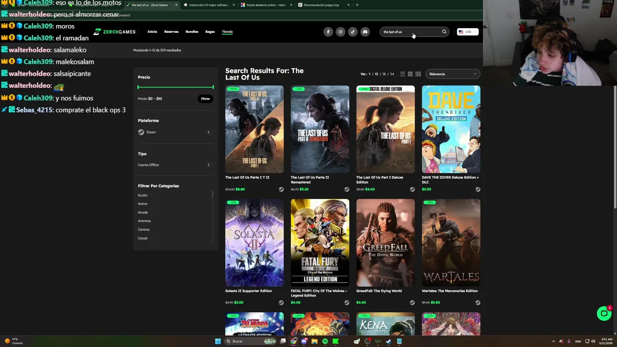Open Spotify from the taskbar
617x347 pixels.
325,341
